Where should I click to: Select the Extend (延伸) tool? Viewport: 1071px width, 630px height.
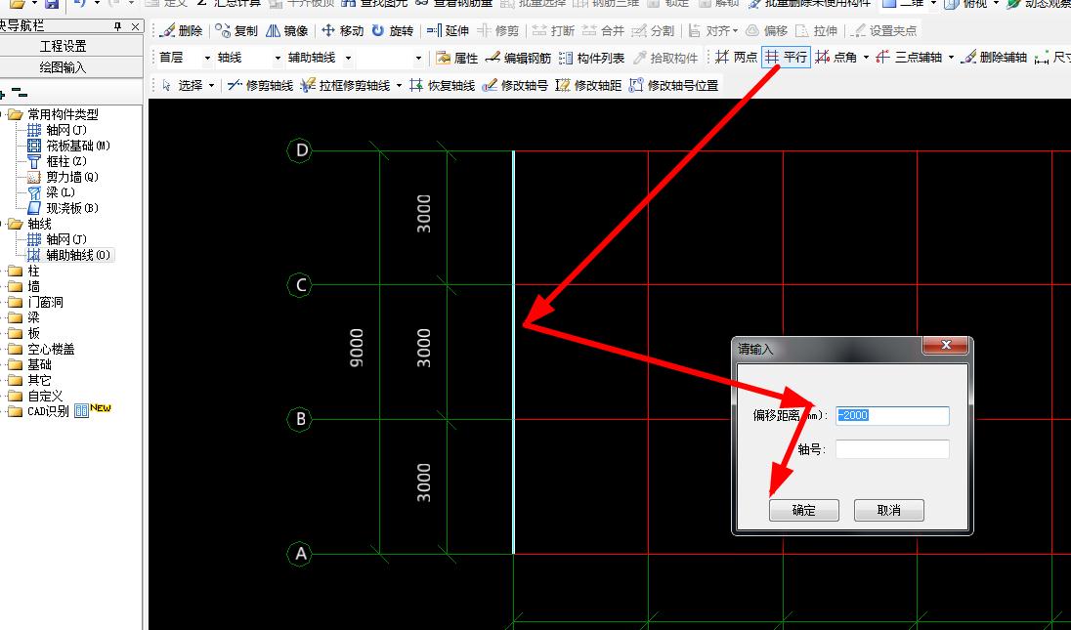(448, 30)
